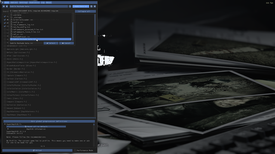
Task: Enable DepthHaze effect checkbox
Action: point(5,115)
